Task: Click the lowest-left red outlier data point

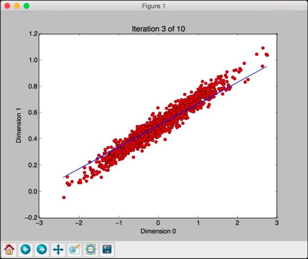Action: point(64,197)
